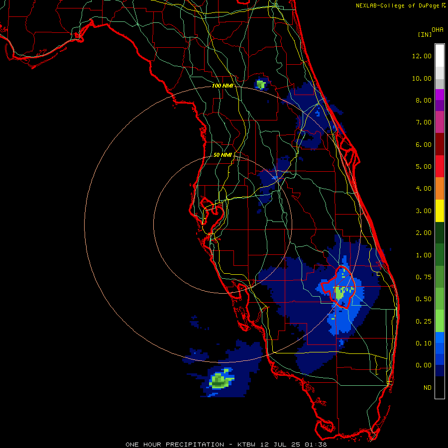Pick the dark red swatch beside 6.00
This screenshot has height=448, width=448.
click(x=440, y=144)
